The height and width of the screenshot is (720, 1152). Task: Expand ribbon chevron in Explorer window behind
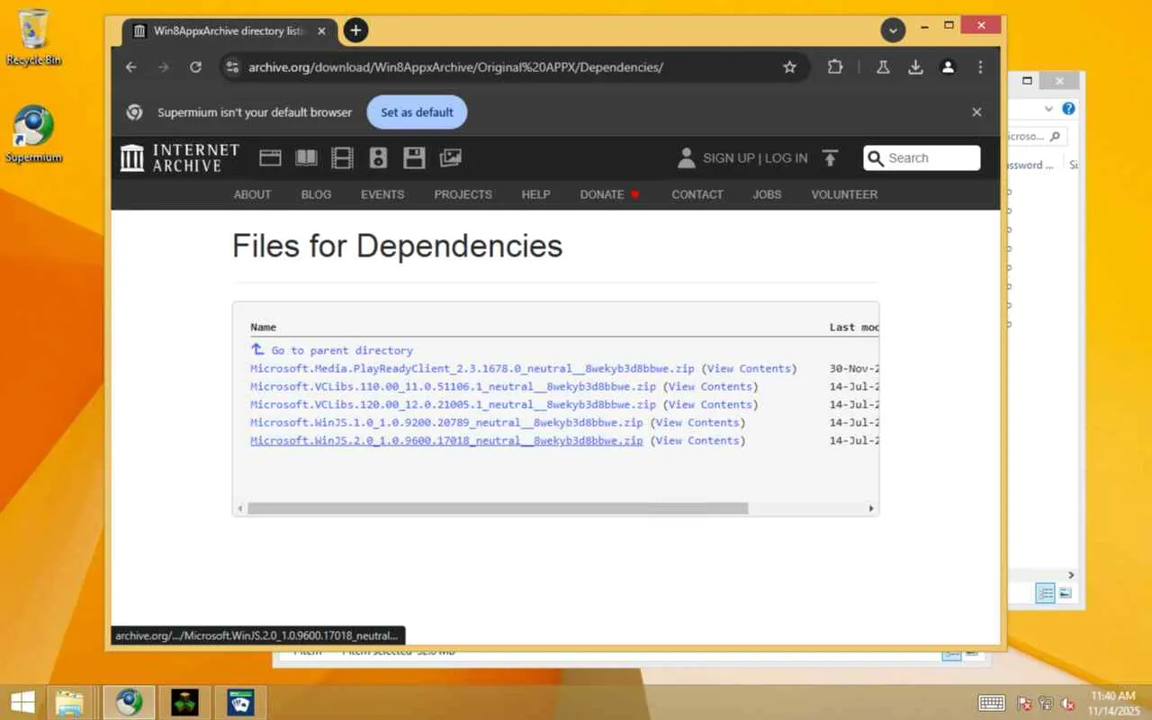coord(1048,109)
